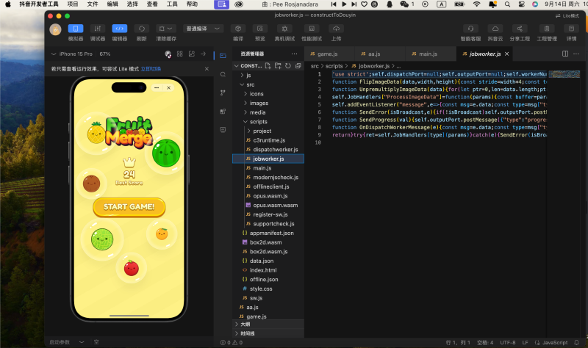Click the minimize dash on game capsule
Screen dimensions: 588x348
click(157, 87)
